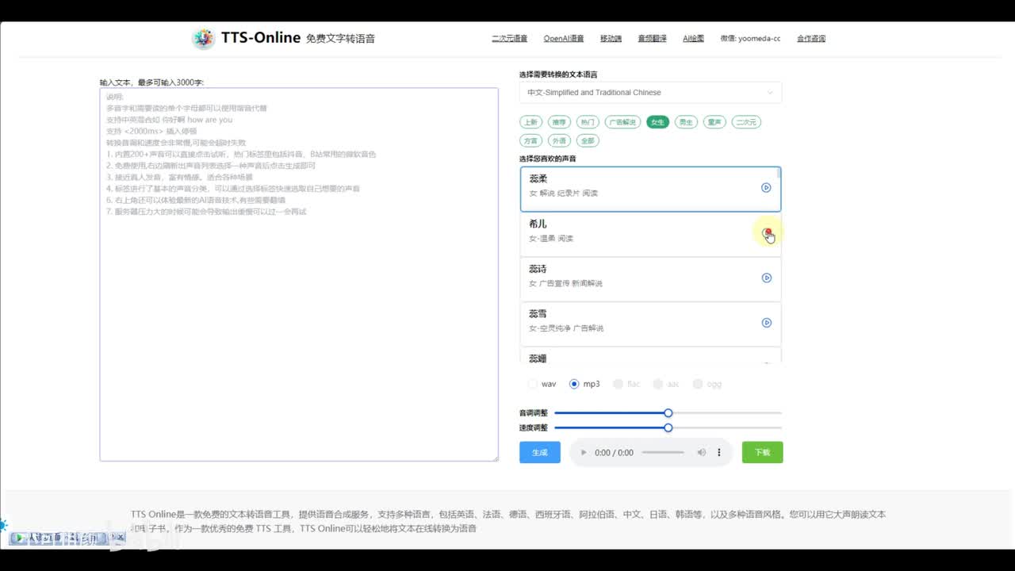Click the TTS-Online logo icon
Screen dimensions: 1015x571
tap(204, 38)
